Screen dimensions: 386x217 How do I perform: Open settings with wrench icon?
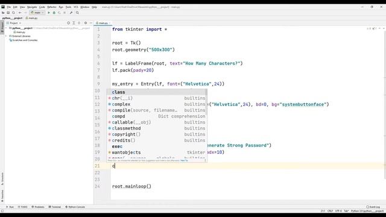(71, 13)
